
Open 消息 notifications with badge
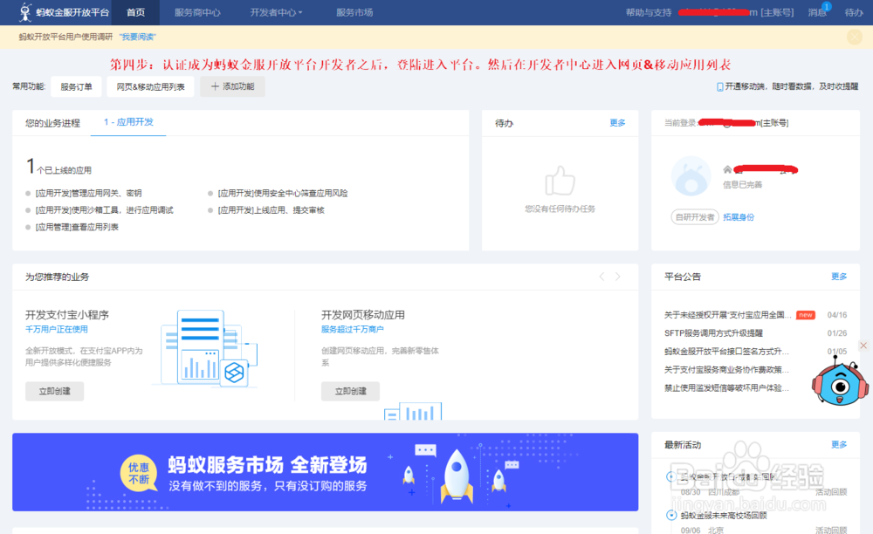click(817, 12)
